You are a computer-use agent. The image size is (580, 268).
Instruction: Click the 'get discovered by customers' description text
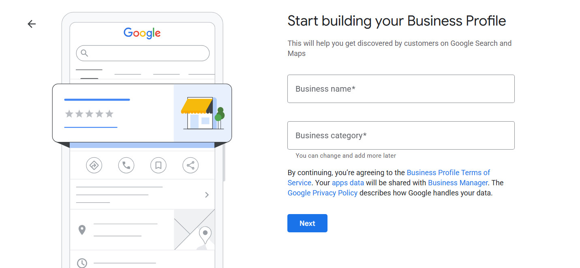pos(400,48)
